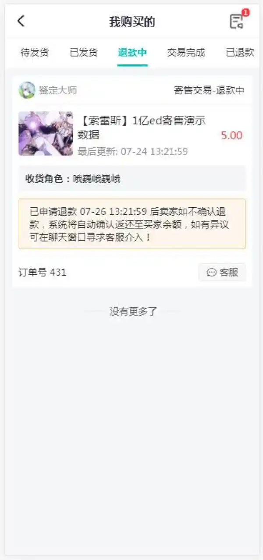Viewport: 263px width, 560px height.
Task: Tap the 我购买的 page title
Action: pyautogui.click(x=132, y=22)
